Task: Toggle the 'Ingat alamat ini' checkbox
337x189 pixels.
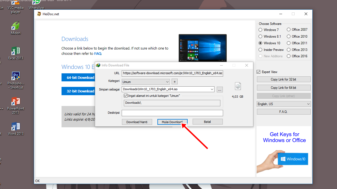Action: pyautogui.click(x=126, y=96)
